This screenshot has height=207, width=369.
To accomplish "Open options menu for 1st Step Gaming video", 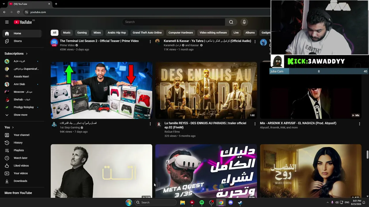I will [150, 124].
